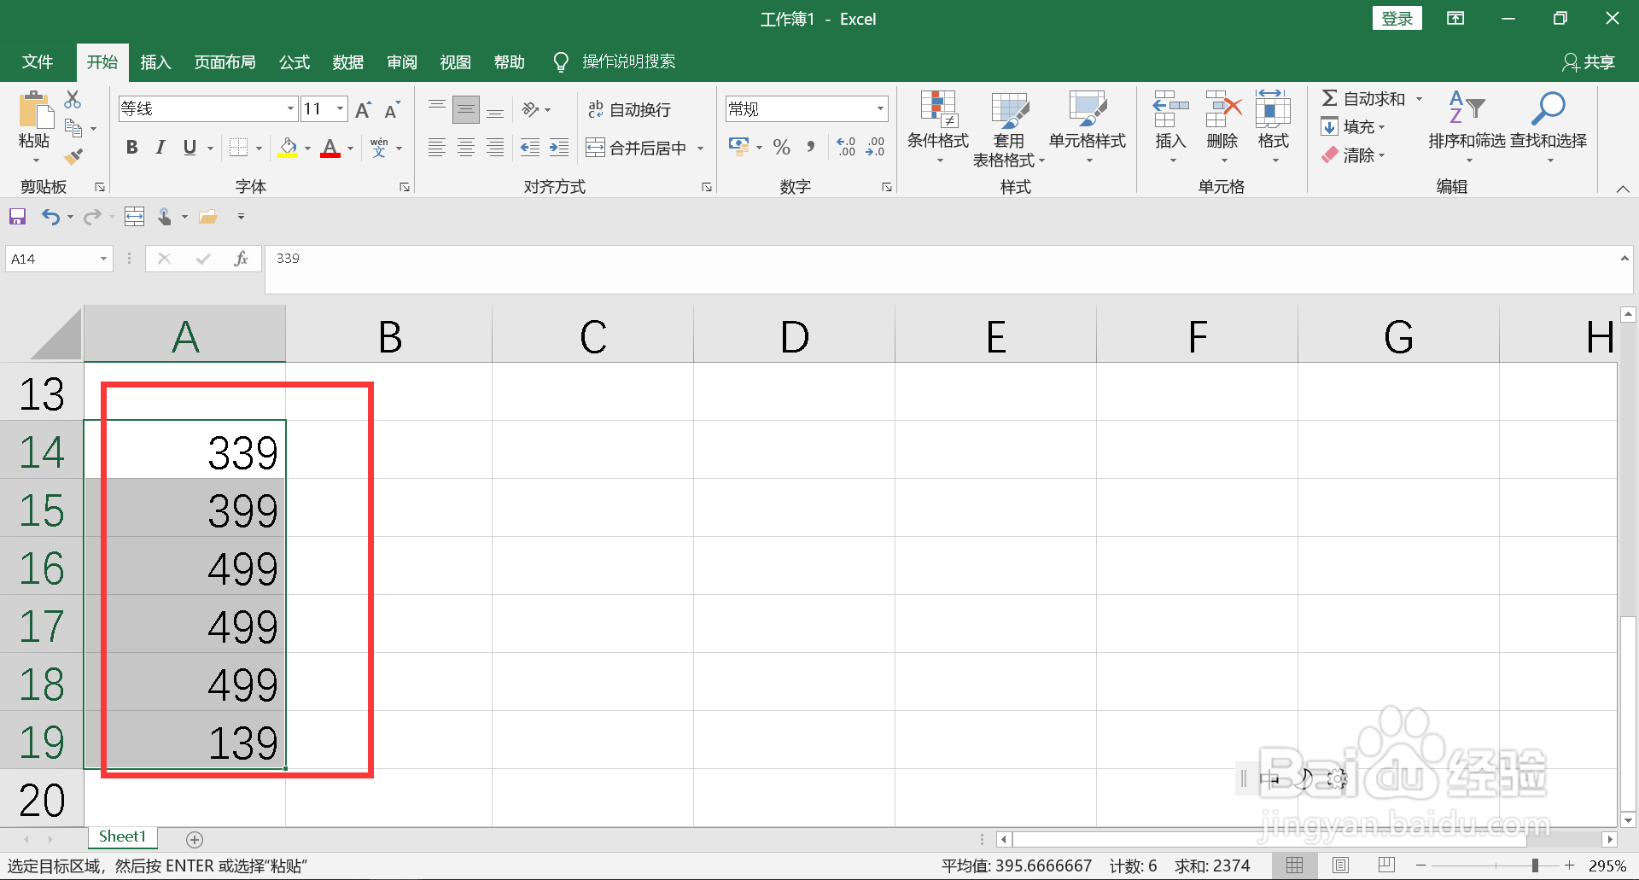Open the 格式 cells menu
The width and height of the screenshot is (1639, 880).
pos(1273,128)
